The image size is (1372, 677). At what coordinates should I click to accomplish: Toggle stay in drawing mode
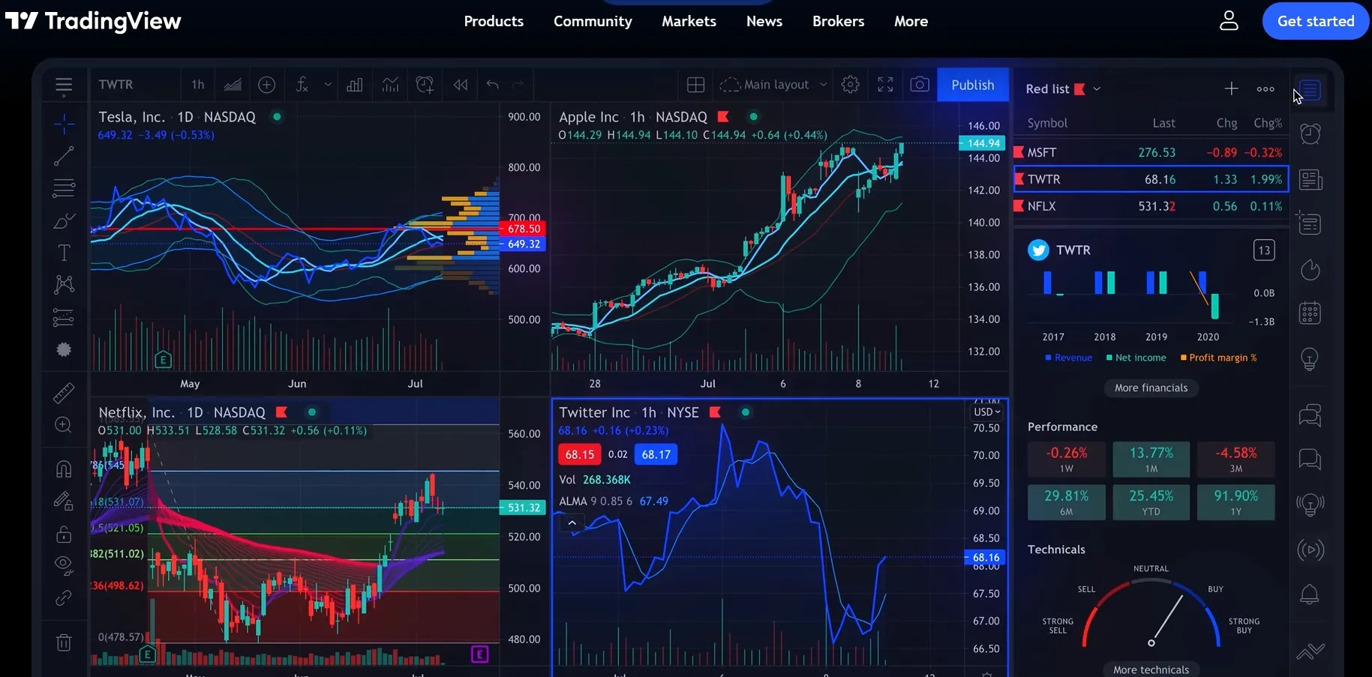(64, 501)
